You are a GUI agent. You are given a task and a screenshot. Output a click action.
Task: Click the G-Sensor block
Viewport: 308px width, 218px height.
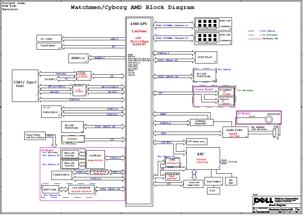[73, 139]
